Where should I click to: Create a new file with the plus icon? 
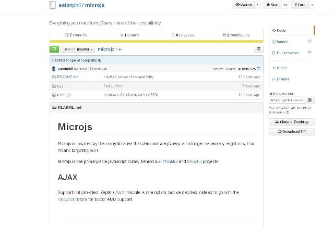tap(120, 49)
